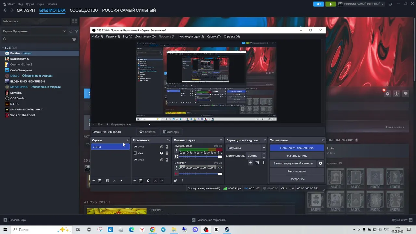Click Steam library search field
The width and height of the screenshot is (416, 234).
pos(36,39)
